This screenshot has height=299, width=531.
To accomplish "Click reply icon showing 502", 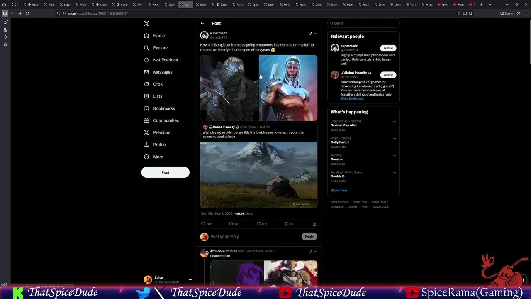I will pos(206,224).
